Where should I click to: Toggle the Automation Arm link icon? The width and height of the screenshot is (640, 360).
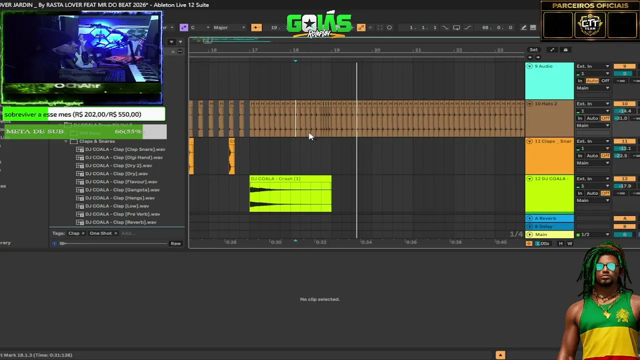[361, 27]
